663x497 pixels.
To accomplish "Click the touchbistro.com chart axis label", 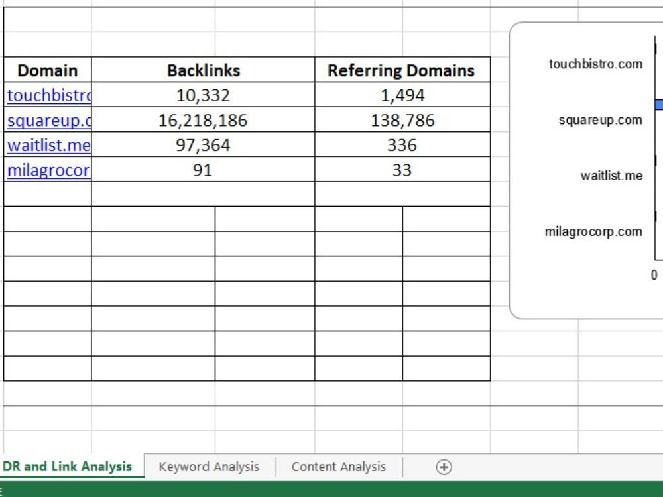I will (596, 64).
